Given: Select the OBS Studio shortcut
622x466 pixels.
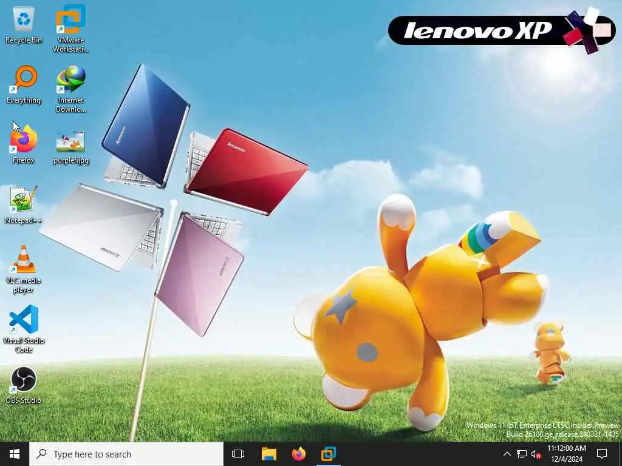Looking at the screenshot, I should (24, 385).
